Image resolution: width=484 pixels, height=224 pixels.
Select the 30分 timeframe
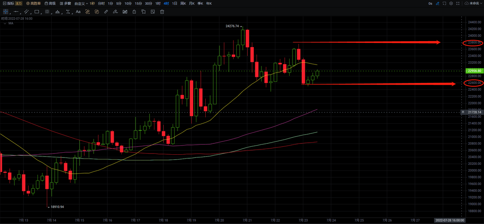[x=148, y=3]
